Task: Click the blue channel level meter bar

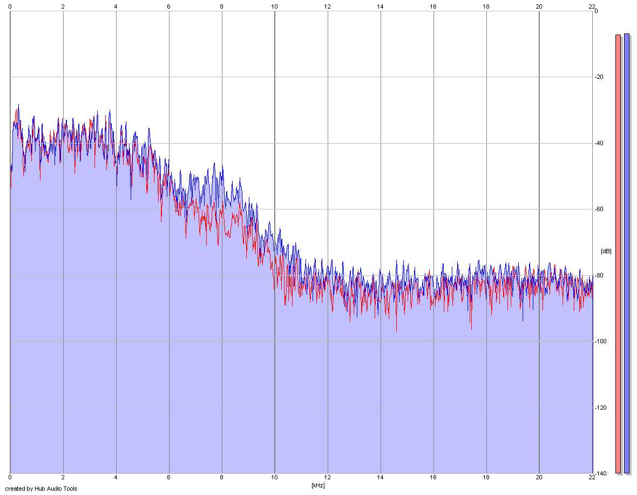Action: 626,253
